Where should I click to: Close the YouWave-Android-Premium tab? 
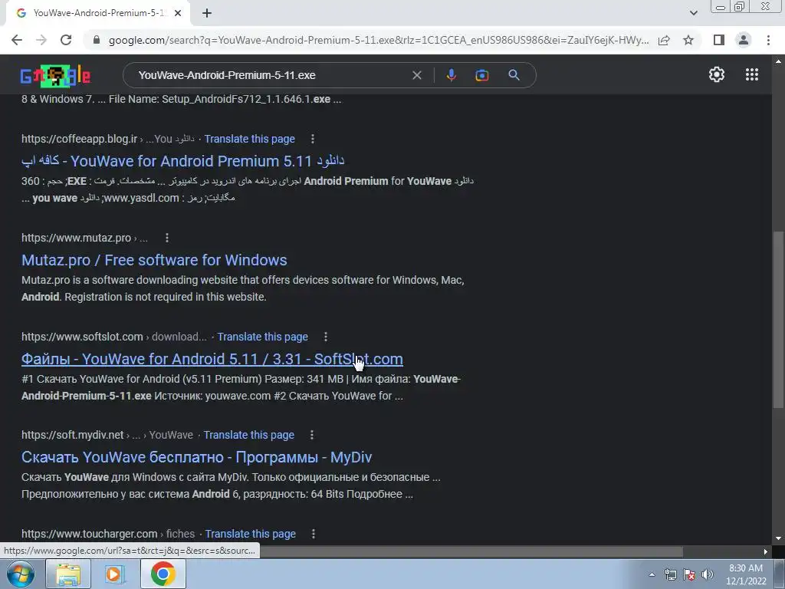click(x=178, y=14)
